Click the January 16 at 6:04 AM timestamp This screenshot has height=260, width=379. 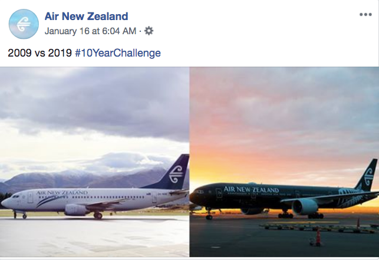click(x=91, y=30)
